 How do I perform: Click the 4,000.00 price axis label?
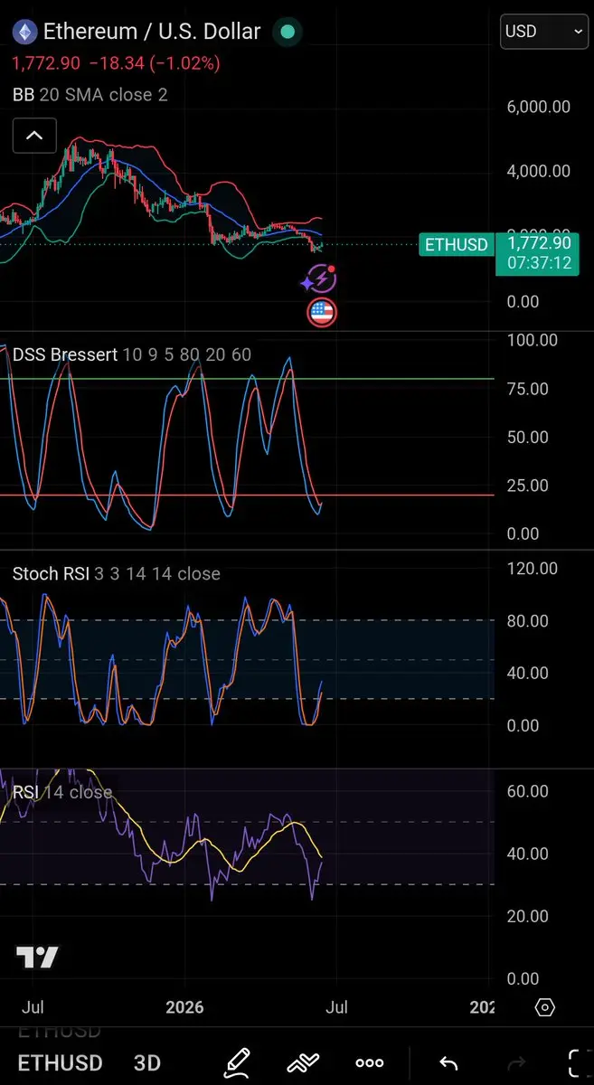(539, 171)
